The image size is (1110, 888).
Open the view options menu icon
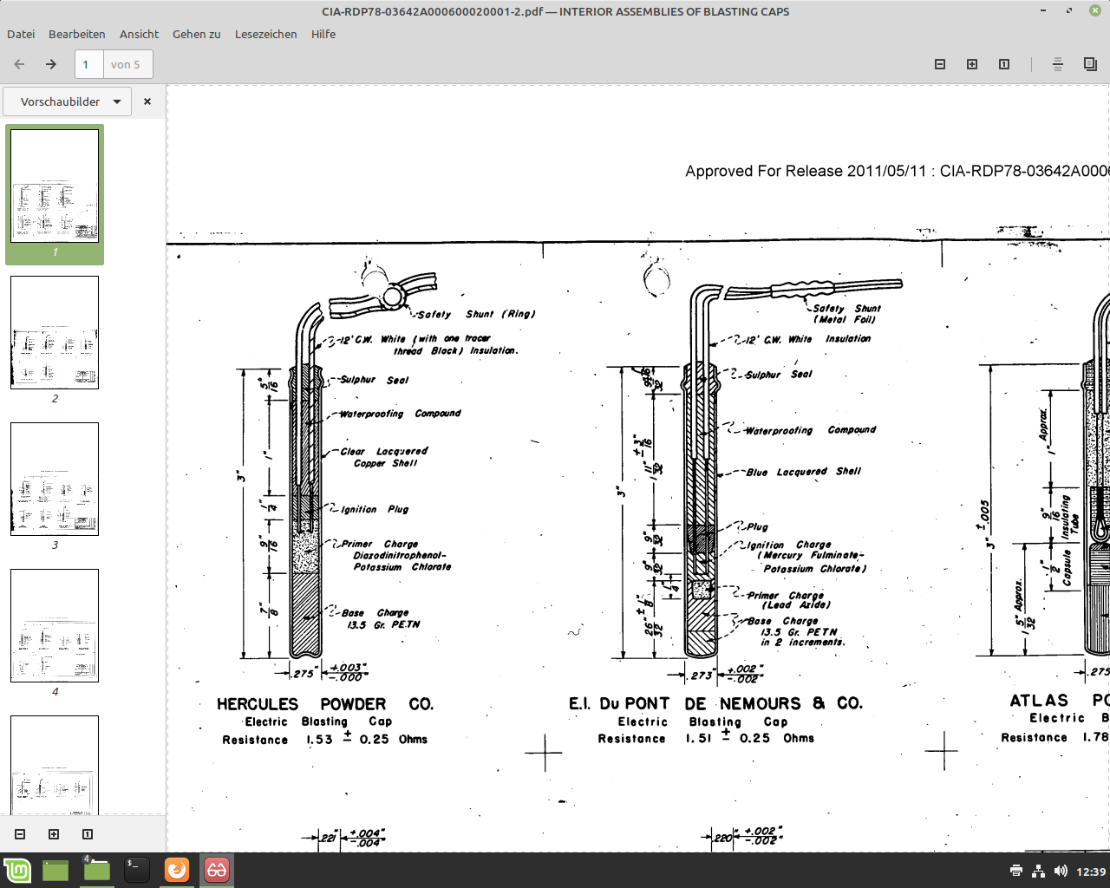(1058, 64)
